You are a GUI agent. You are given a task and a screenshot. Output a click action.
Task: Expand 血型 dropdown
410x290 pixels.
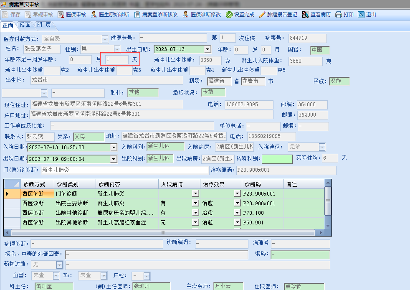(56, 276)
